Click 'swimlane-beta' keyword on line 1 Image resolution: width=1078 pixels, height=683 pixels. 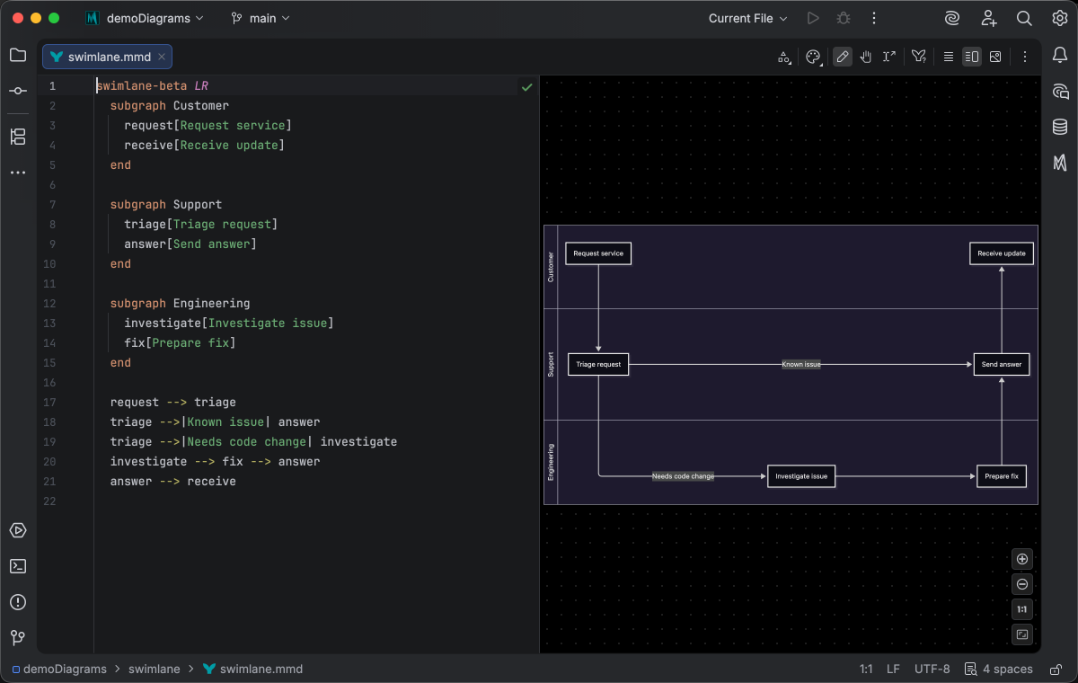(x=142, y=86)
